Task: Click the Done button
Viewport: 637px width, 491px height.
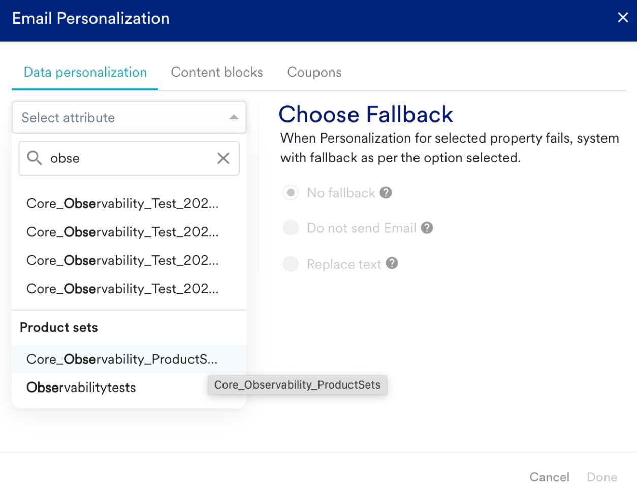Action: [x=602, y=477]
